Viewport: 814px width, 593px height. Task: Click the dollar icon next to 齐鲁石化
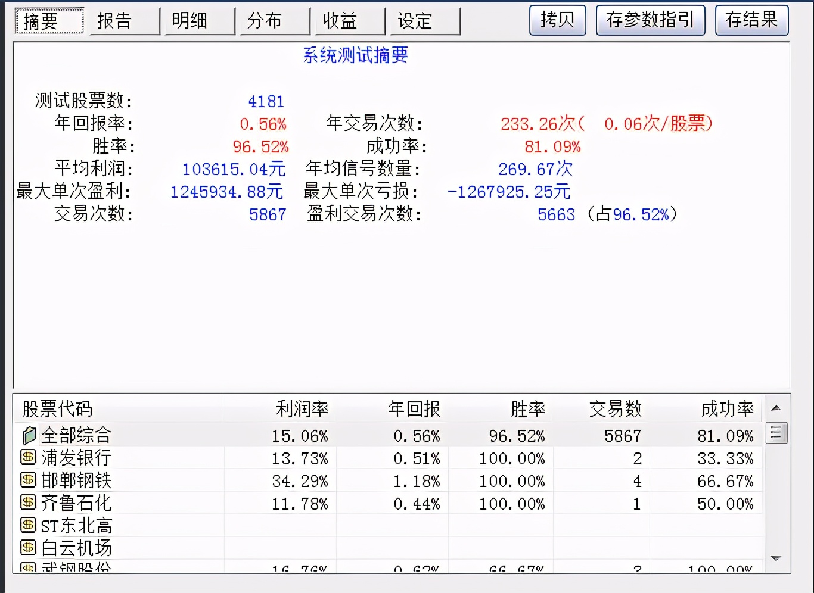(27, 503)
